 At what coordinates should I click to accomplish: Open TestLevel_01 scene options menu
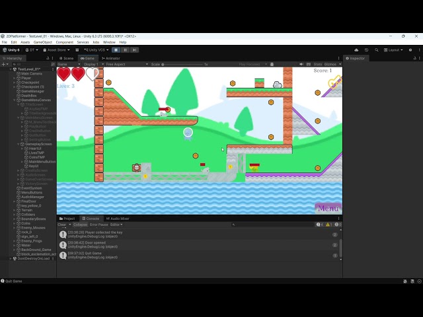[53, 69]
